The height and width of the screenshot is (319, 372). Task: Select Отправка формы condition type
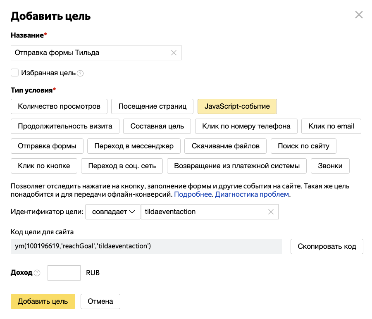(x=47, y=146)
